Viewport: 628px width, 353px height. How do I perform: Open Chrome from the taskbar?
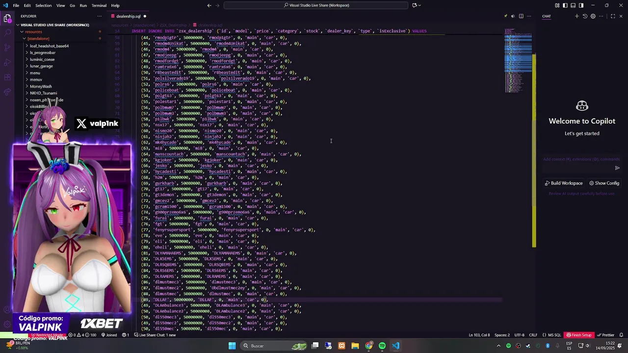click(368, 346)
